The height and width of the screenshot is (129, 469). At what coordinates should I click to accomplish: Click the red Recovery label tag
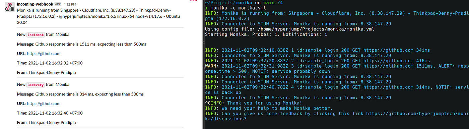point(35,85)
